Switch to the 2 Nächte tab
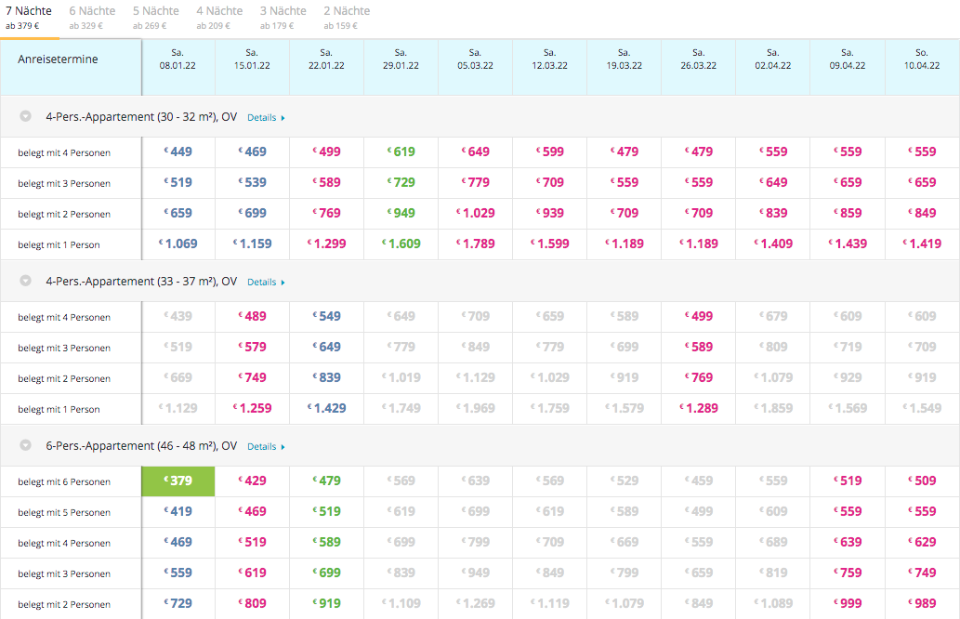Image resolution: width=960 pixels, height=619 pixels. [347, 17]
